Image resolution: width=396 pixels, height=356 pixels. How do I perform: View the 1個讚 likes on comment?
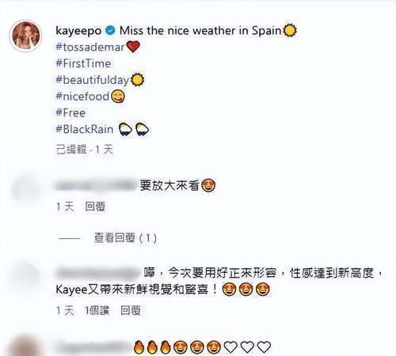click(97, 311)
